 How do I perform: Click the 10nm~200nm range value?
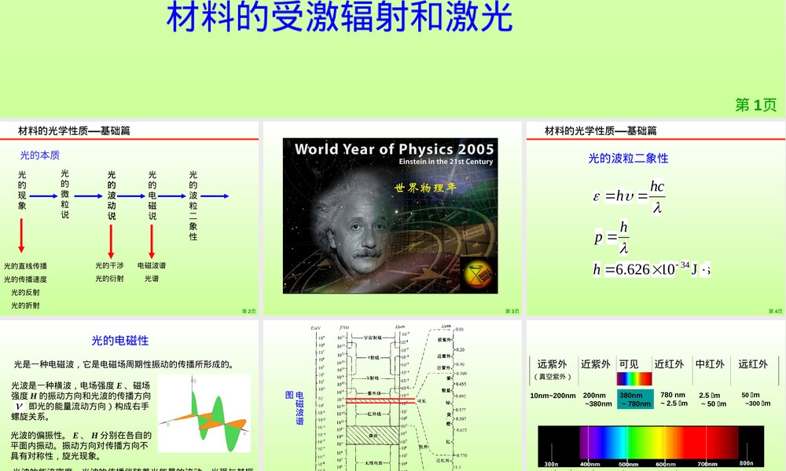(x=553, y=396)
